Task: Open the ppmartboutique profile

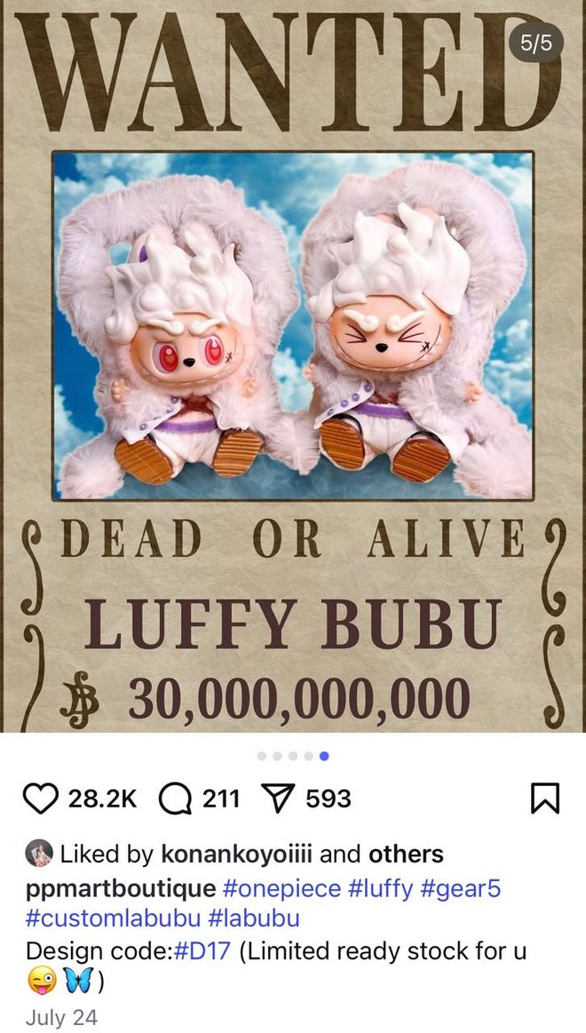Action: [x=121, y=889]
